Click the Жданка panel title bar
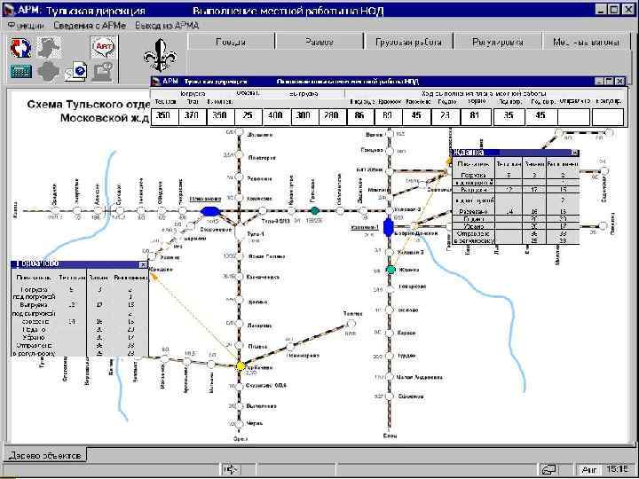The image size is (639, 479). 516,153
